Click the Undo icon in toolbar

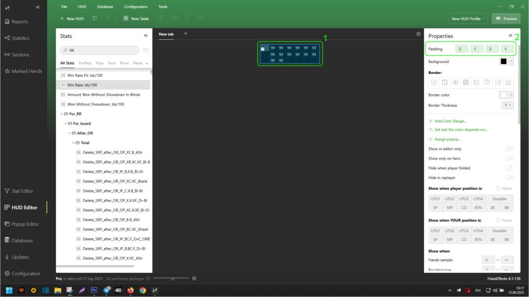point(95,18)
